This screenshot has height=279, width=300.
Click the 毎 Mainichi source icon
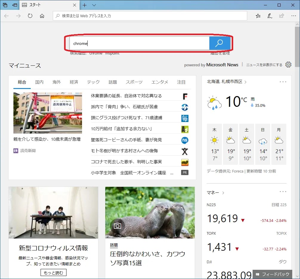185,118
